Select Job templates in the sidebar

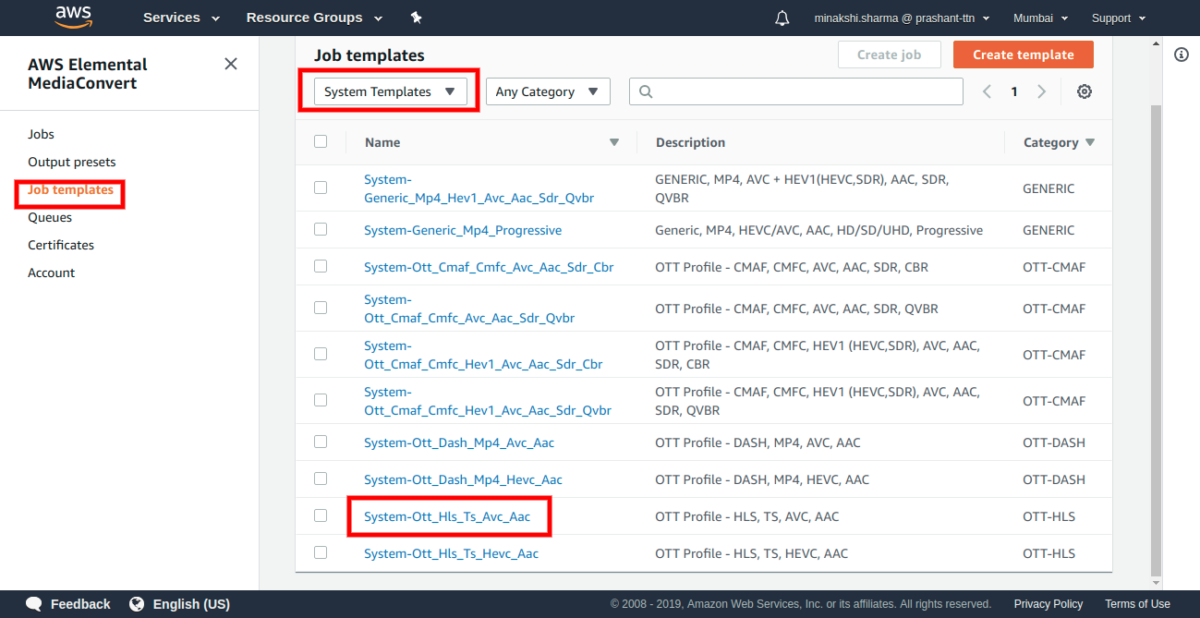click(x=70, y=189)
